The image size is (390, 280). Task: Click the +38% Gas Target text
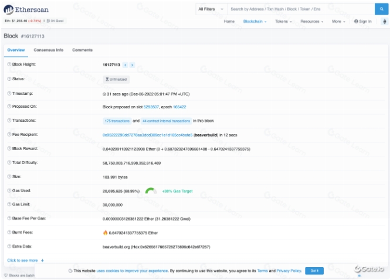[177, 191]
